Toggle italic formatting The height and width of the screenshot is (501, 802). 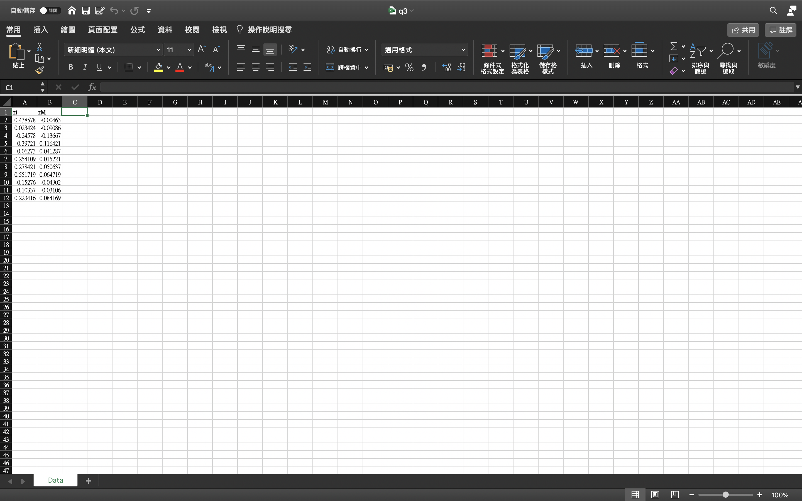point(85,67)
